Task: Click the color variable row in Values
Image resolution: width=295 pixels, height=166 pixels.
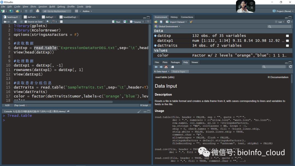Action: click(223, 55)
